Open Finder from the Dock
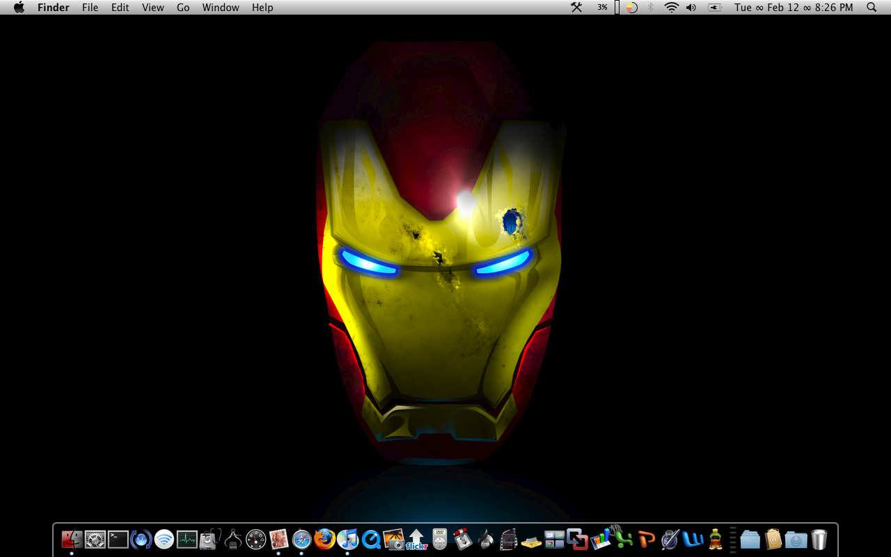The height and width of the screenshot is (557, 891). 72,539
